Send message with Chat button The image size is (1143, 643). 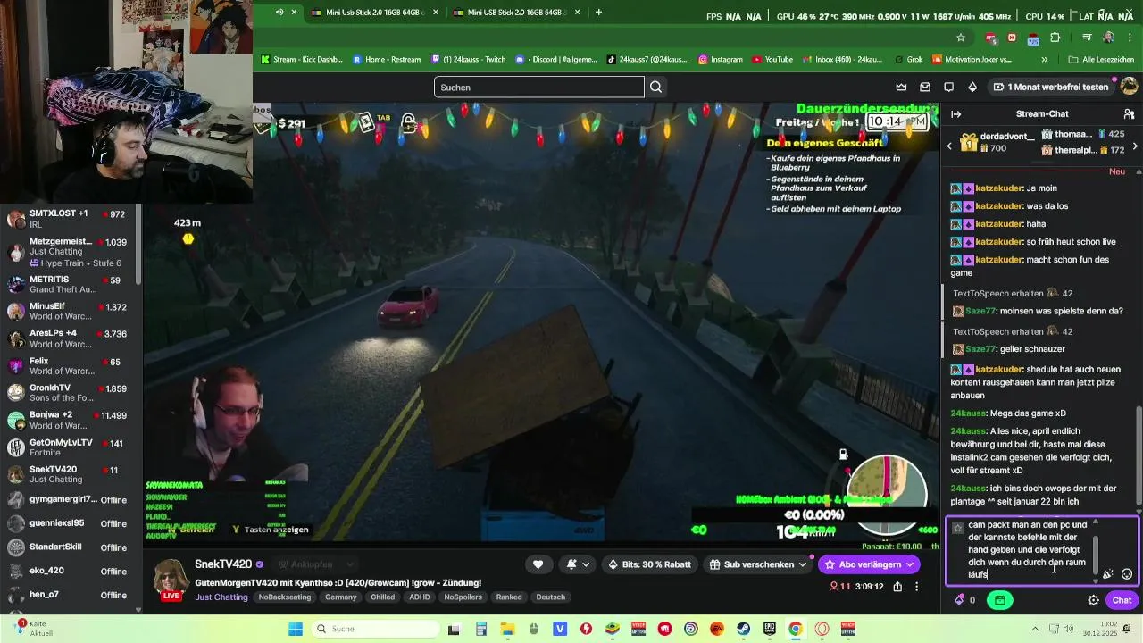pyautogui.click(x=1122, y=600)
